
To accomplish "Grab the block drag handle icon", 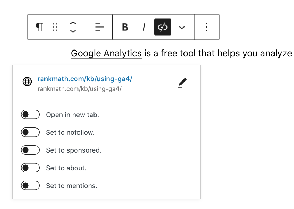I will click(55, 27).
